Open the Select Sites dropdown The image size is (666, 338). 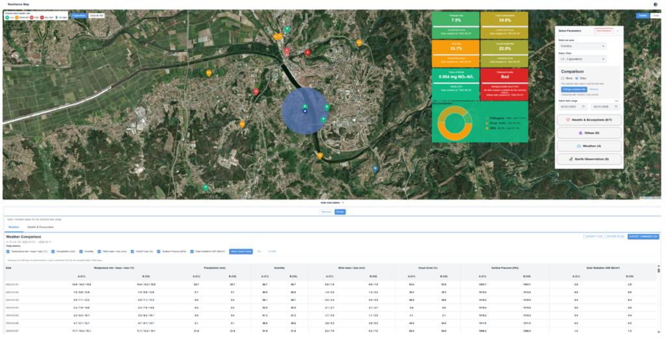(582, 59)
